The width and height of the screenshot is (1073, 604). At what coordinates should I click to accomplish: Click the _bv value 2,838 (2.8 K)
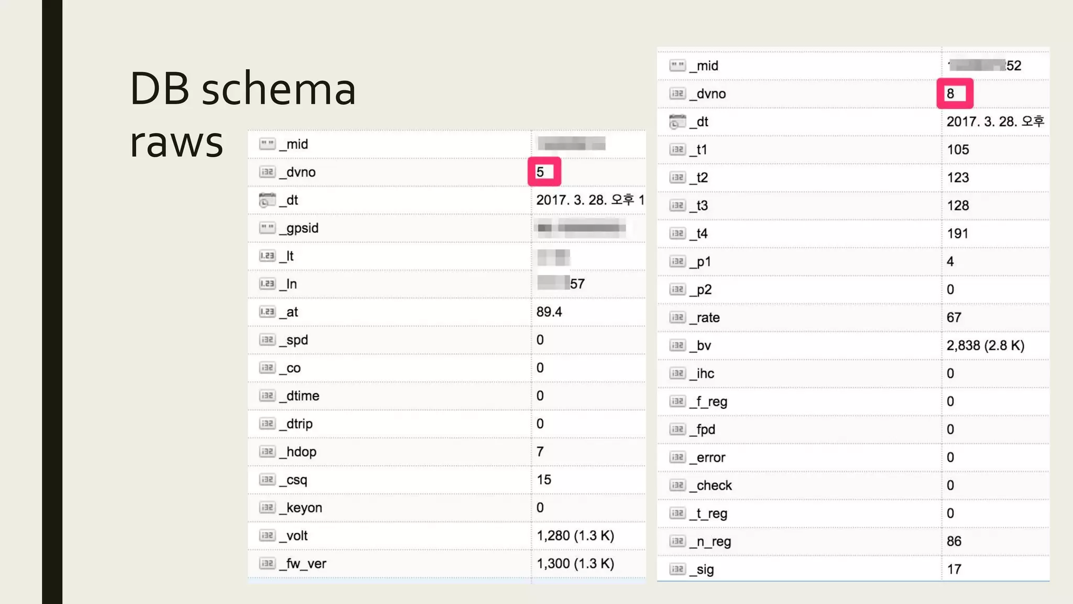point(986,346)
